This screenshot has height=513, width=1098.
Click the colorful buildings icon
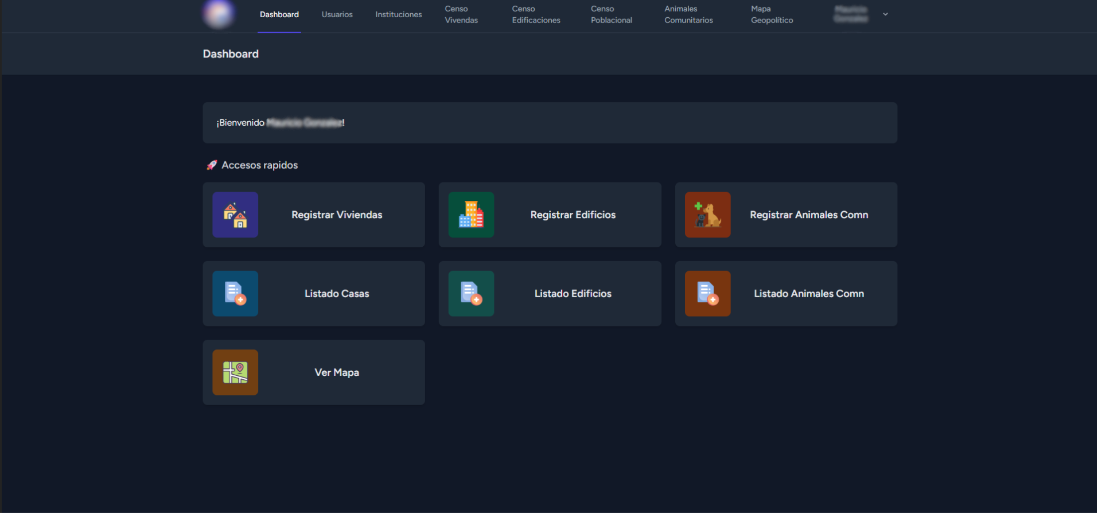(x=471, y=215)
